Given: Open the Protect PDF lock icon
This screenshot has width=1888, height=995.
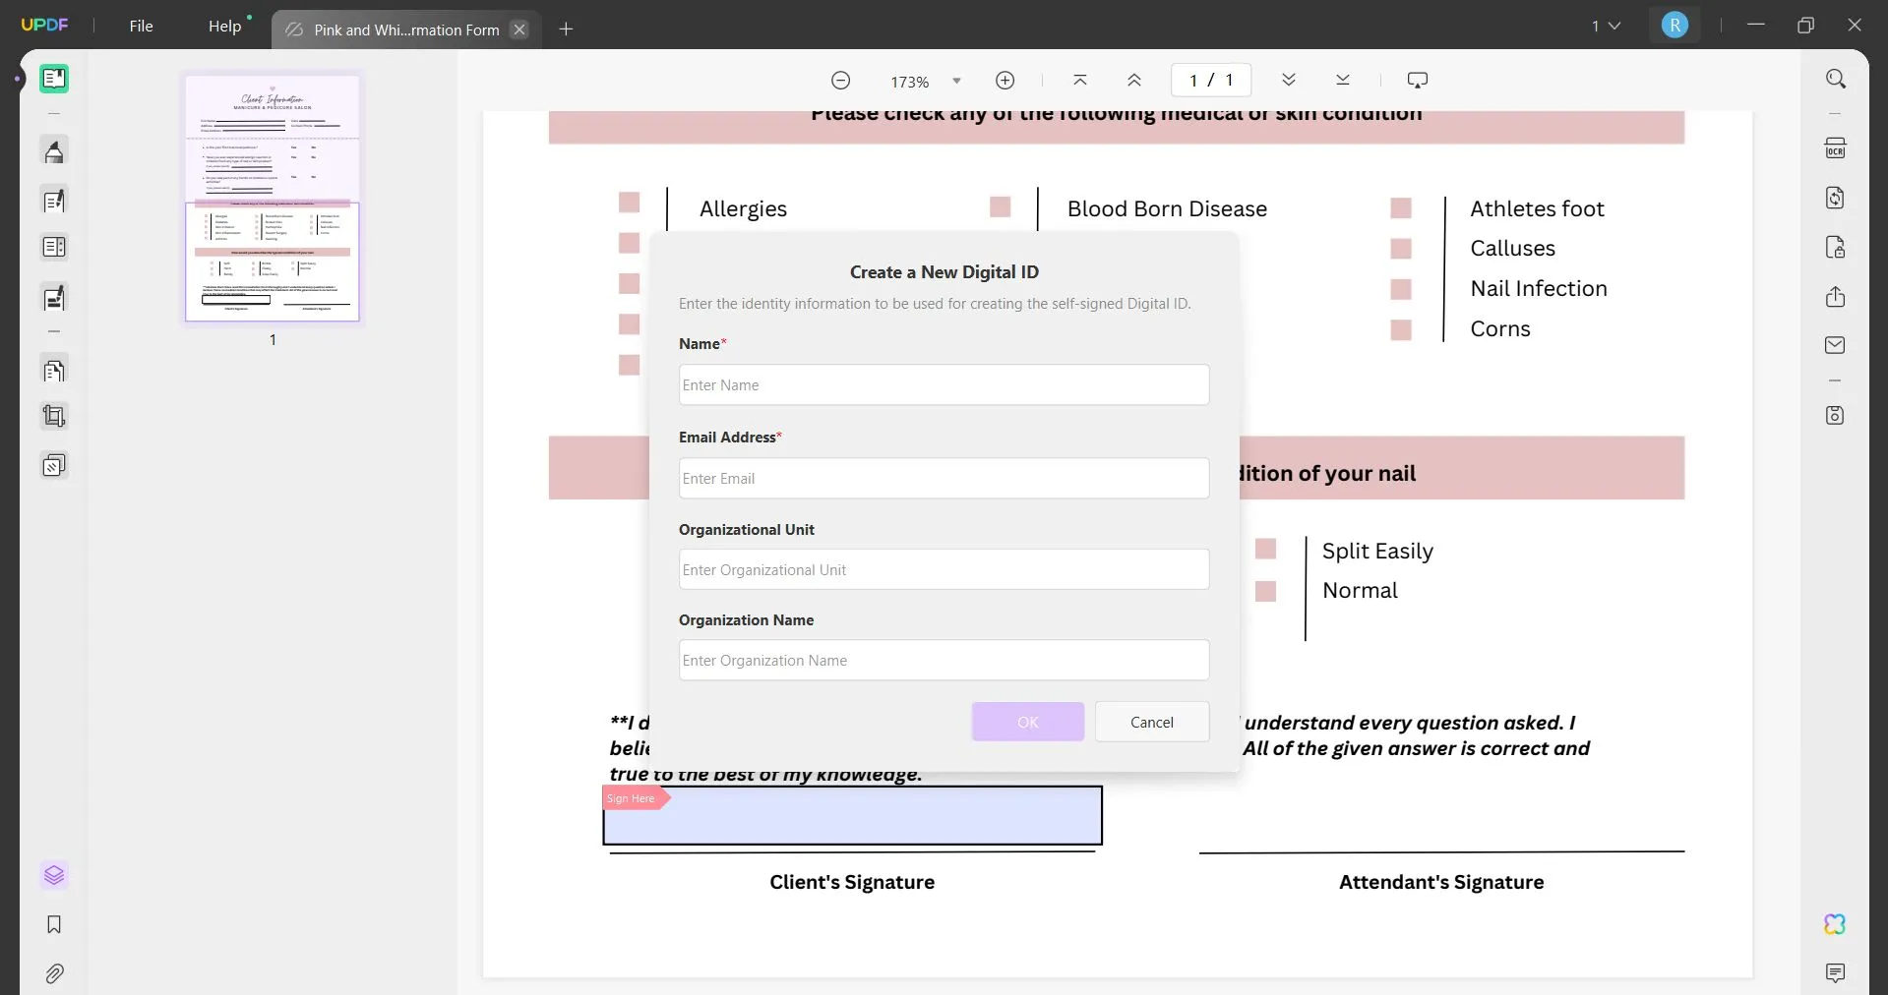Looking at the screenshot, I should [1835, 247].
